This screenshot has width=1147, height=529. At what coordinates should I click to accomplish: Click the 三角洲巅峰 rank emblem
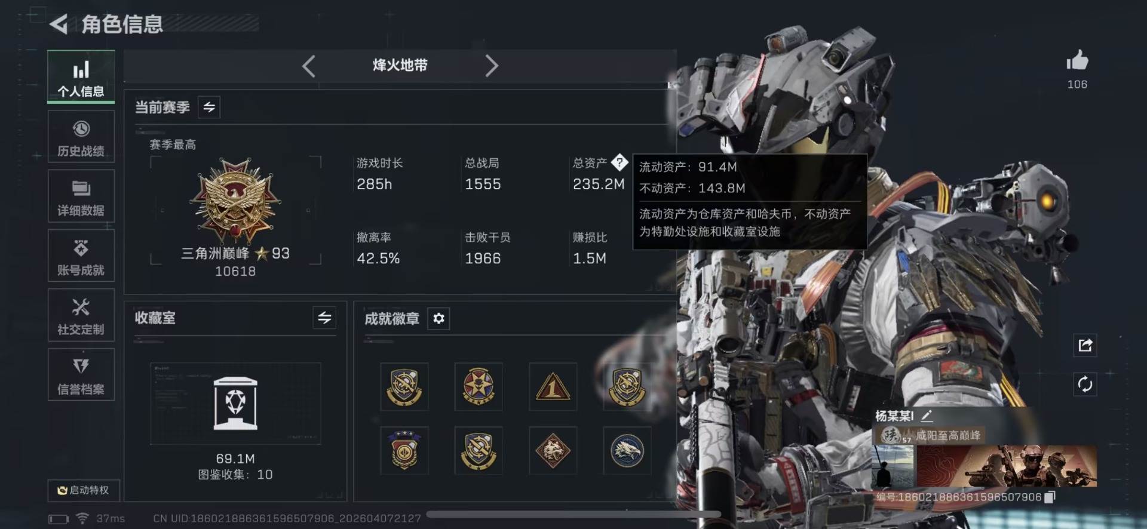235,201
